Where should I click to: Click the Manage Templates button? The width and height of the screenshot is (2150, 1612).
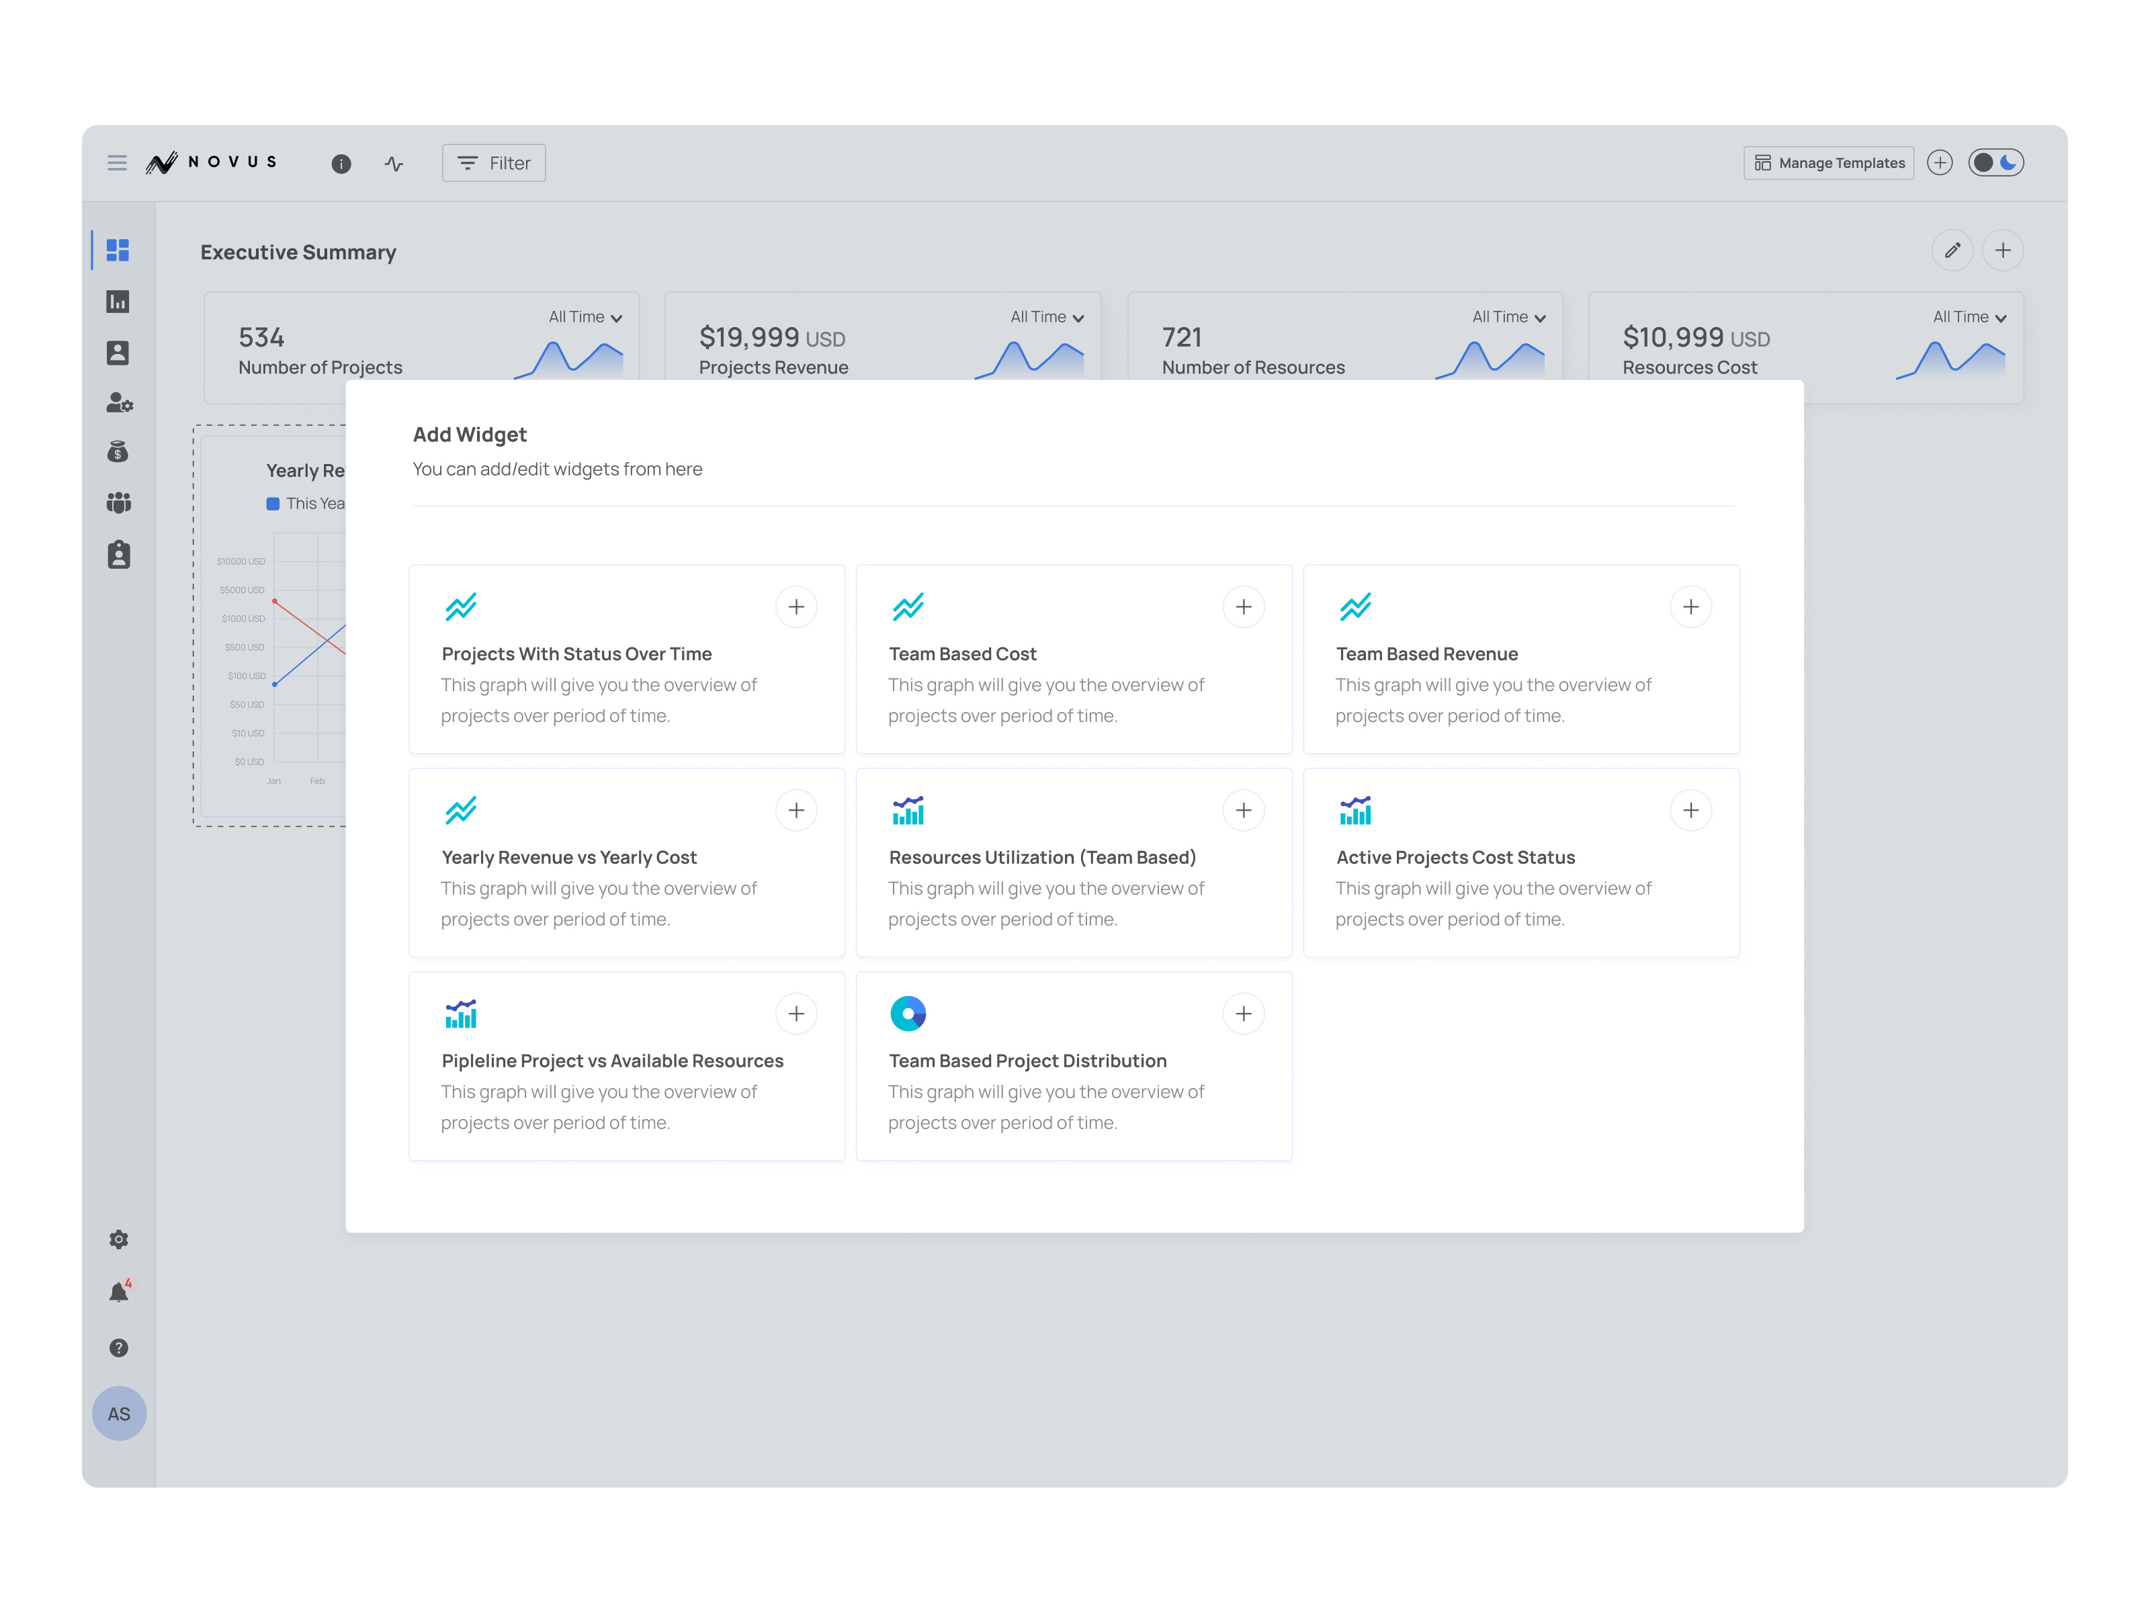(1828, 163)
